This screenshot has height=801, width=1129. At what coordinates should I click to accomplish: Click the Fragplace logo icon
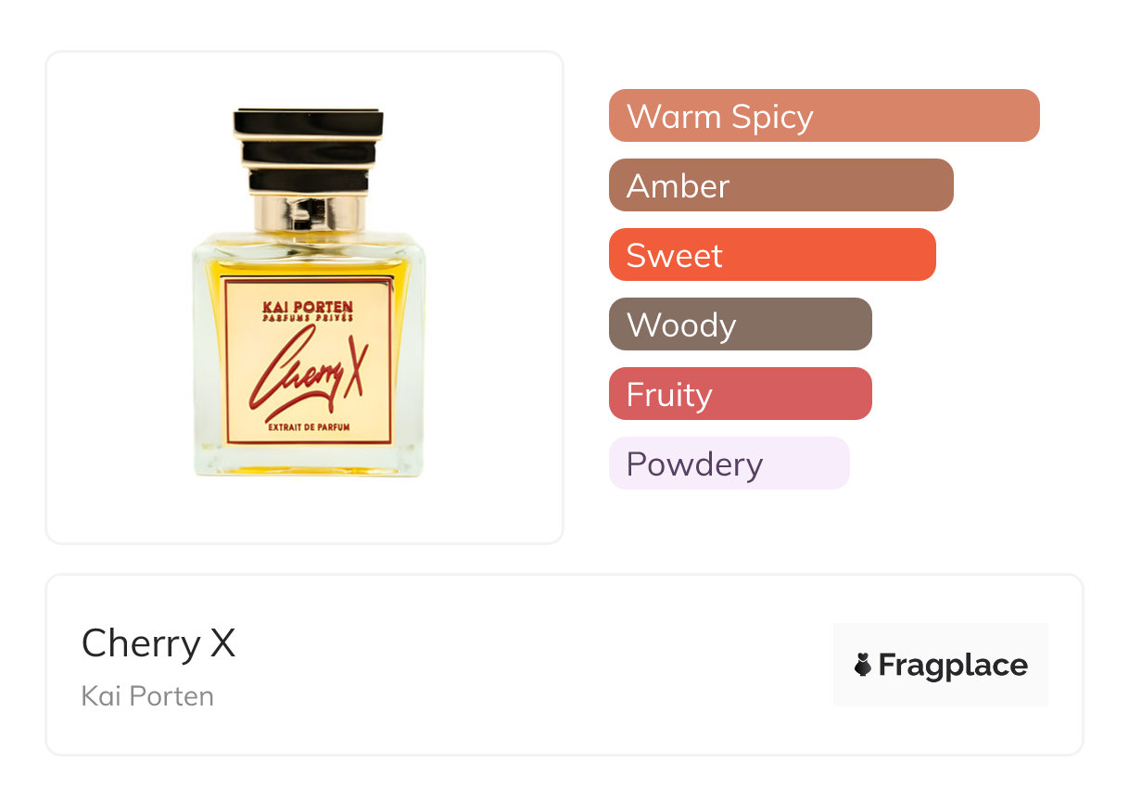863,665
